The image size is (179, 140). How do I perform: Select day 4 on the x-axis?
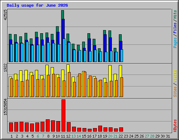[x=27, y=136]
